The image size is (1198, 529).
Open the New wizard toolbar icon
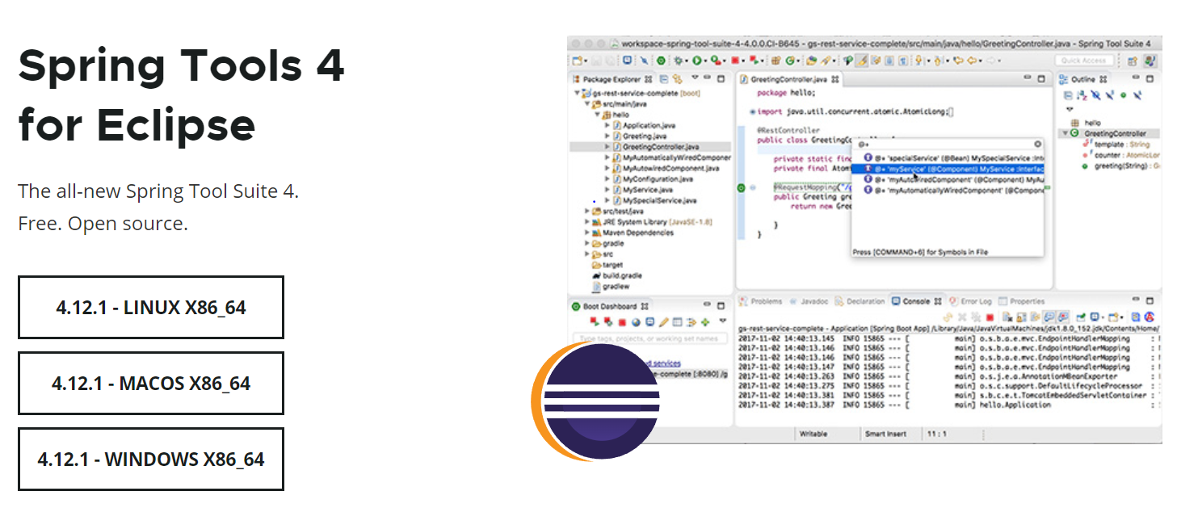[577, 61]
